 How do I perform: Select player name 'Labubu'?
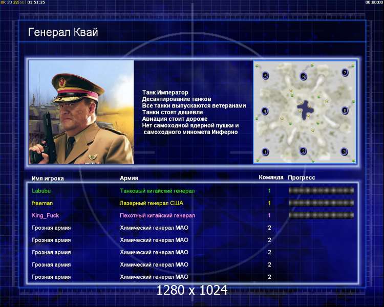[x=41, y=191]
